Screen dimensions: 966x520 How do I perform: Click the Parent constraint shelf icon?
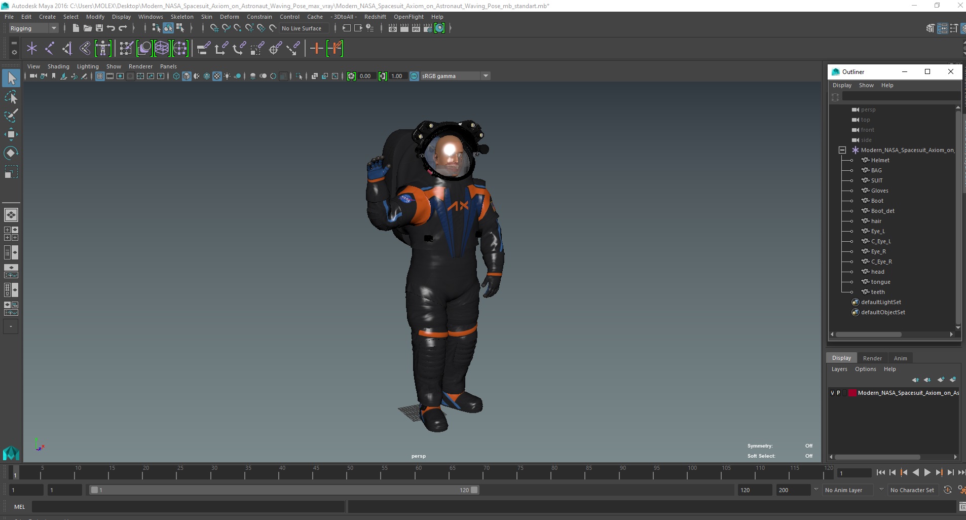(x=204, y=49)
